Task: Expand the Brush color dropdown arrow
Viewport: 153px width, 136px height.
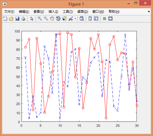Action: (x=75, y=19)
